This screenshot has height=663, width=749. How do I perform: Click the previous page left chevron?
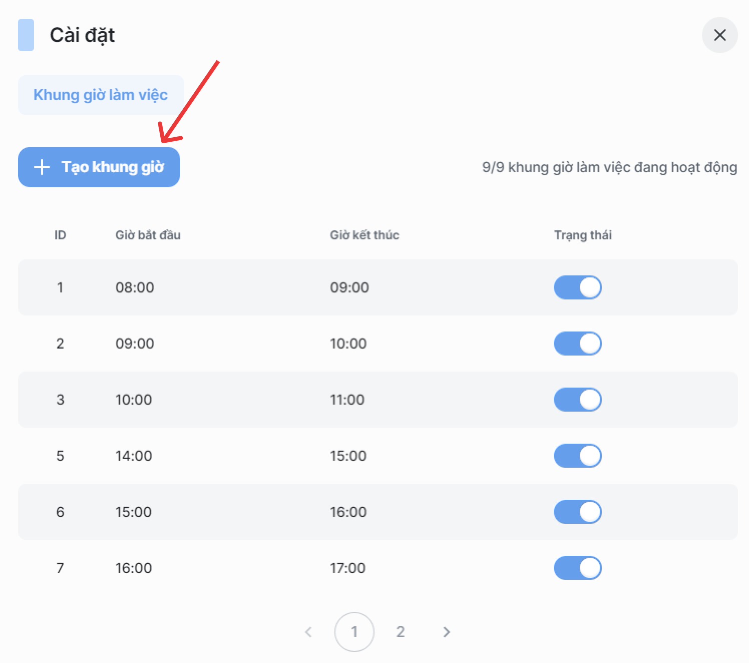(x=308, y=632)
